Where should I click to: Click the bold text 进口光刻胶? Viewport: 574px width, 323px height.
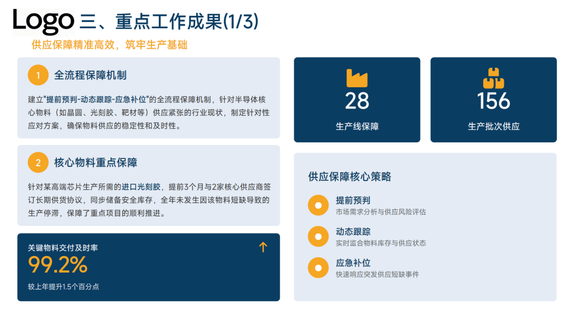point(139,187)
